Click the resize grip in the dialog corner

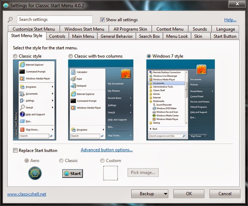[242, 201]
